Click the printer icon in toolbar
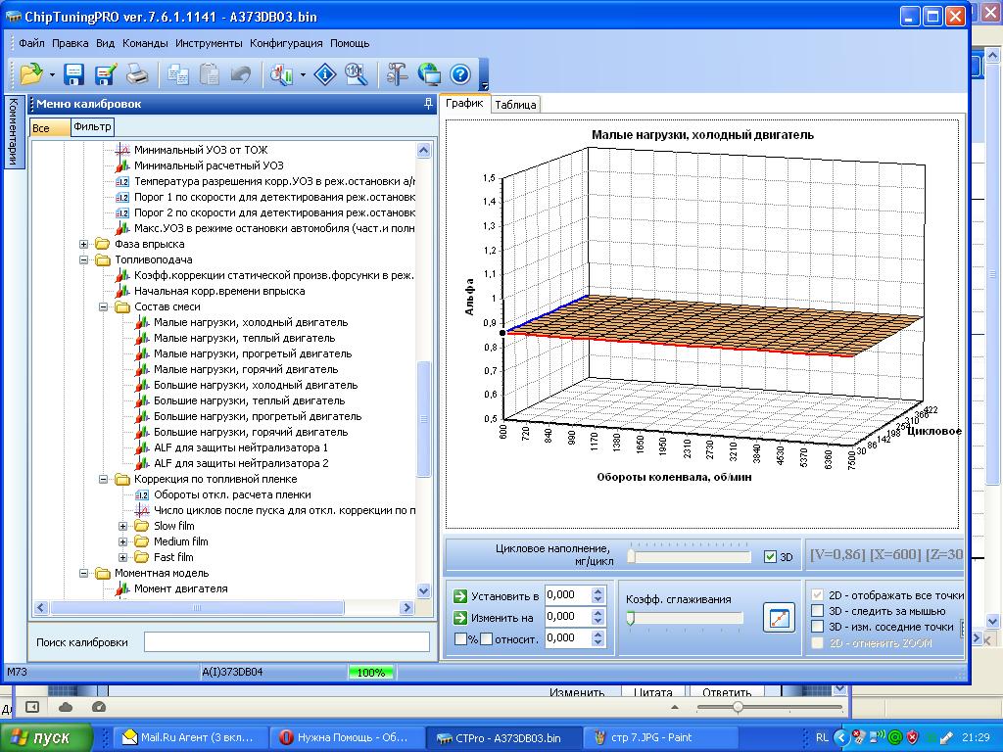This screenshot has width=1003, height=752. [x=137, y=74]
